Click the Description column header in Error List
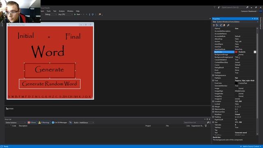 pyautogui.click(x=23, y=126)
